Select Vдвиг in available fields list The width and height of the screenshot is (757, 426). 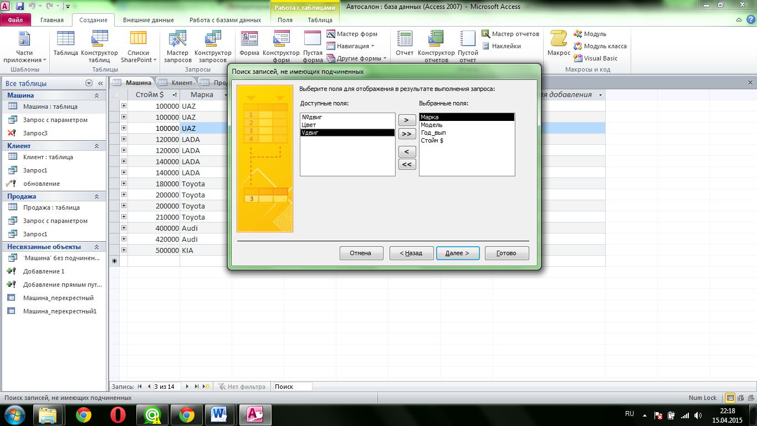click(347, 133)
